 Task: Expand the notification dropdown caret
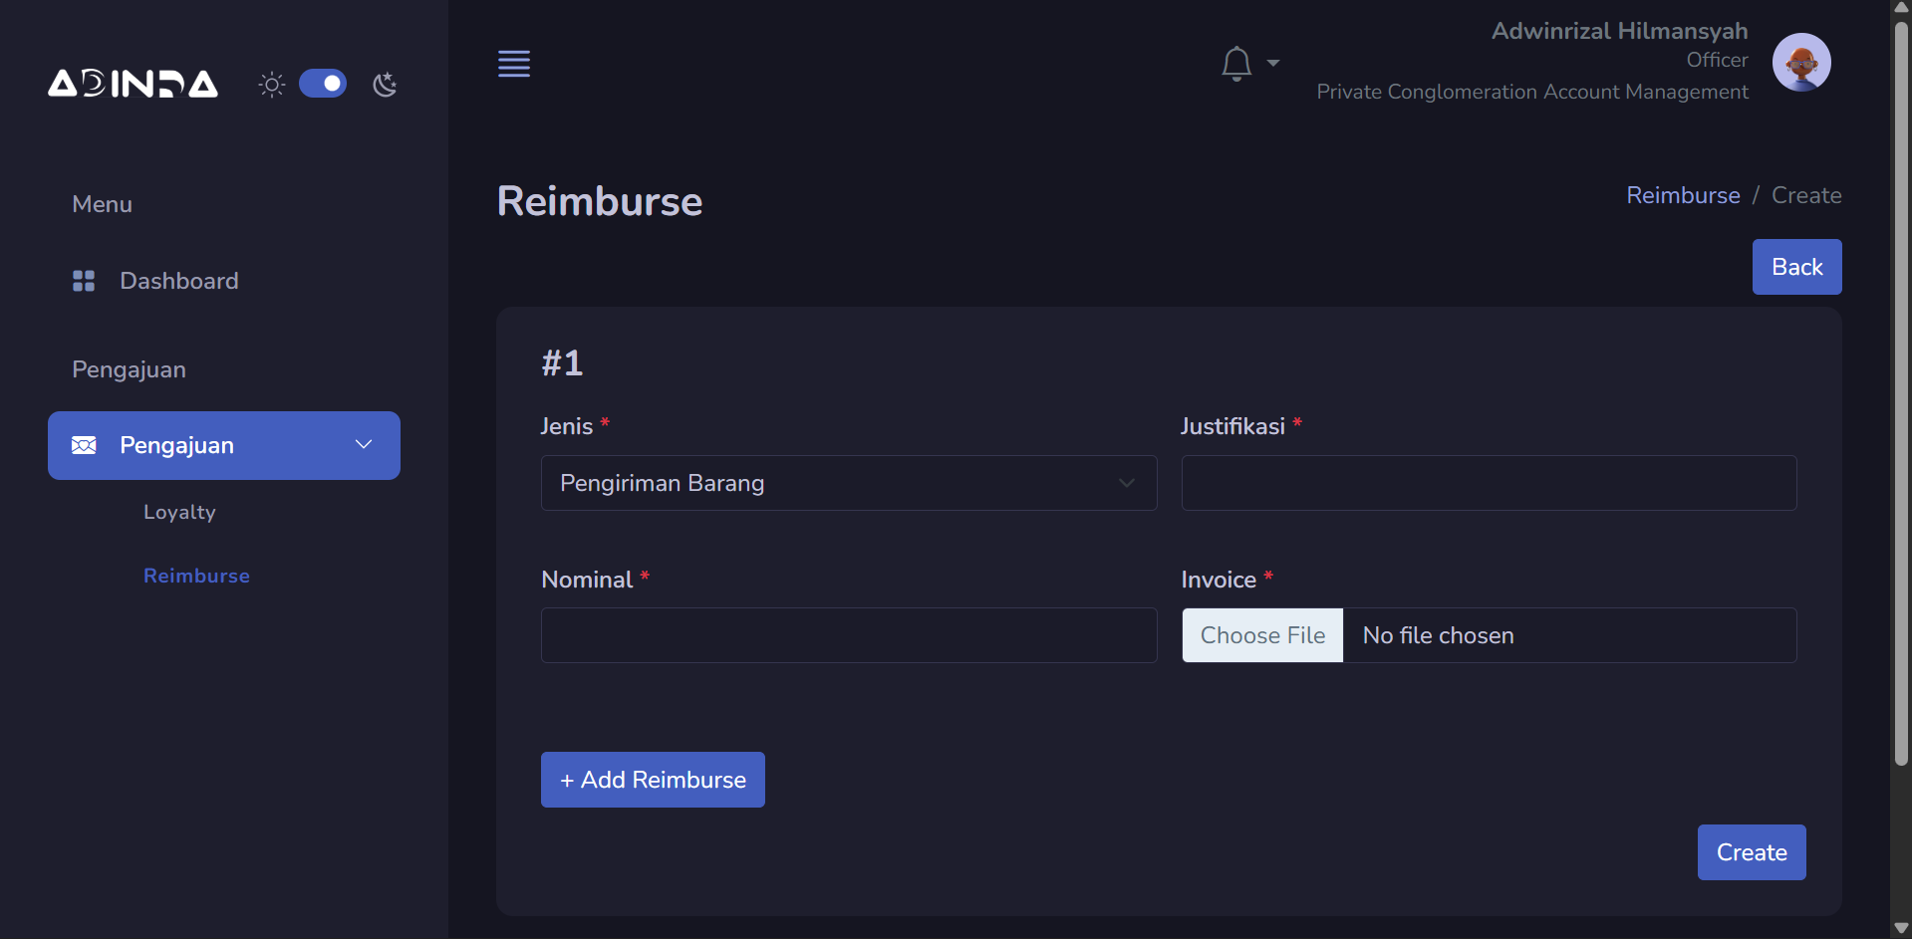click(1272, 63)
